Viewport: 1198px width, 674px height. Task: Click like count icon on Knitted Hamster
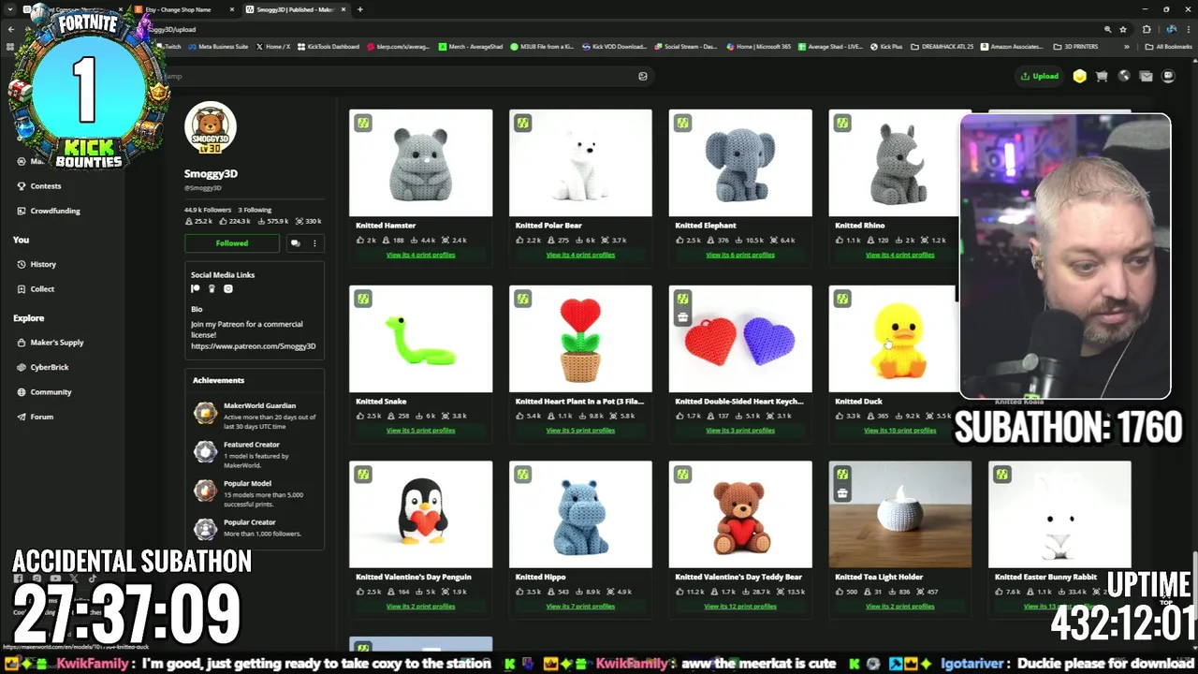point(360,241)
